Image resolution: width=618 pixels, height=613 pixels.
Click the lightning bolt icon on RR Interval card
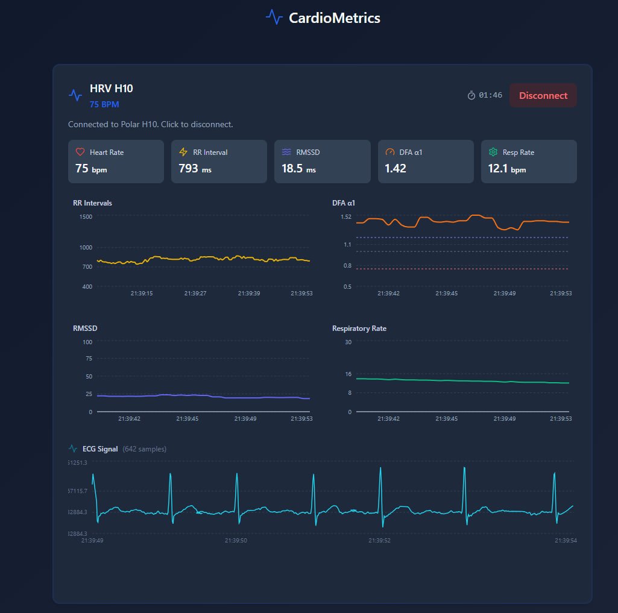click(x=183, y=152)
